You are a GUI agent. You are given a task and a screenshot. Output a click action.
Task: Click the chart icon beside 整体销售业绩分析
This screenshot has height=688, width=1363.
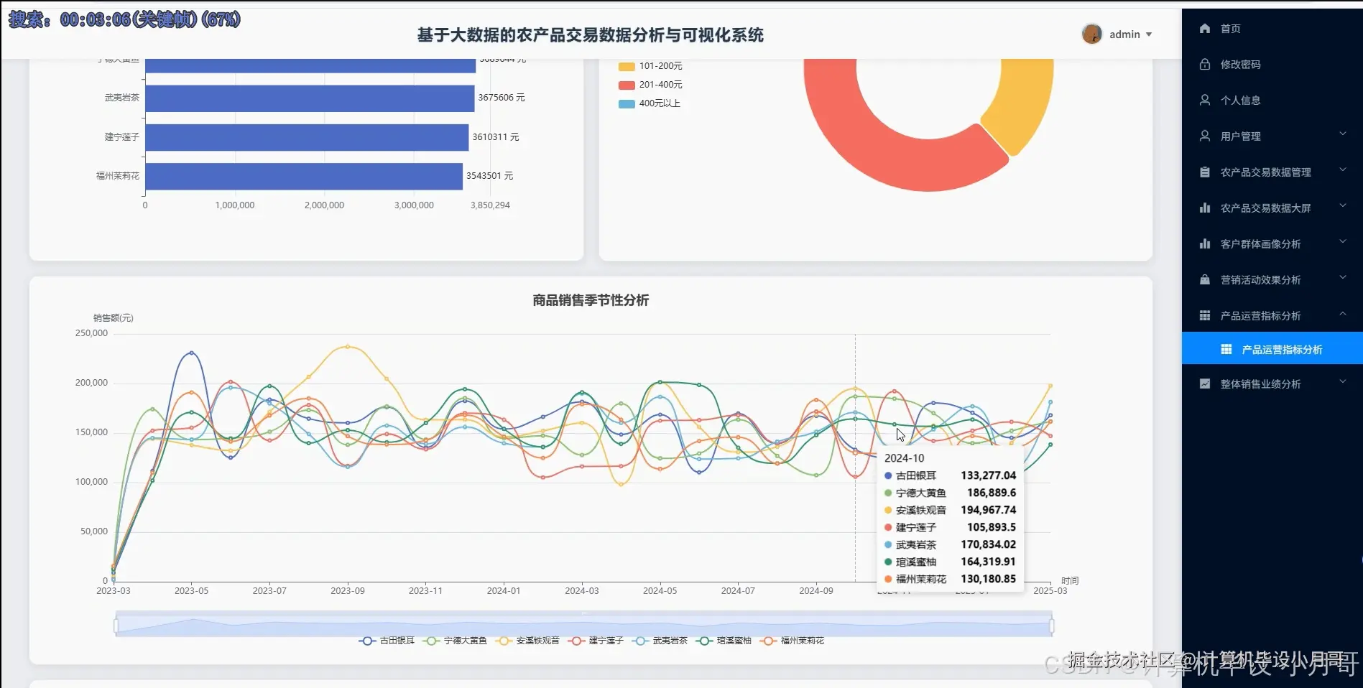coord(1205,384)
